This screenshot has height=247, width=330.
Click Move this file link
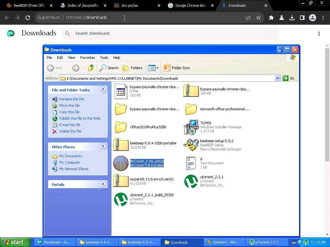pos(70,105)
